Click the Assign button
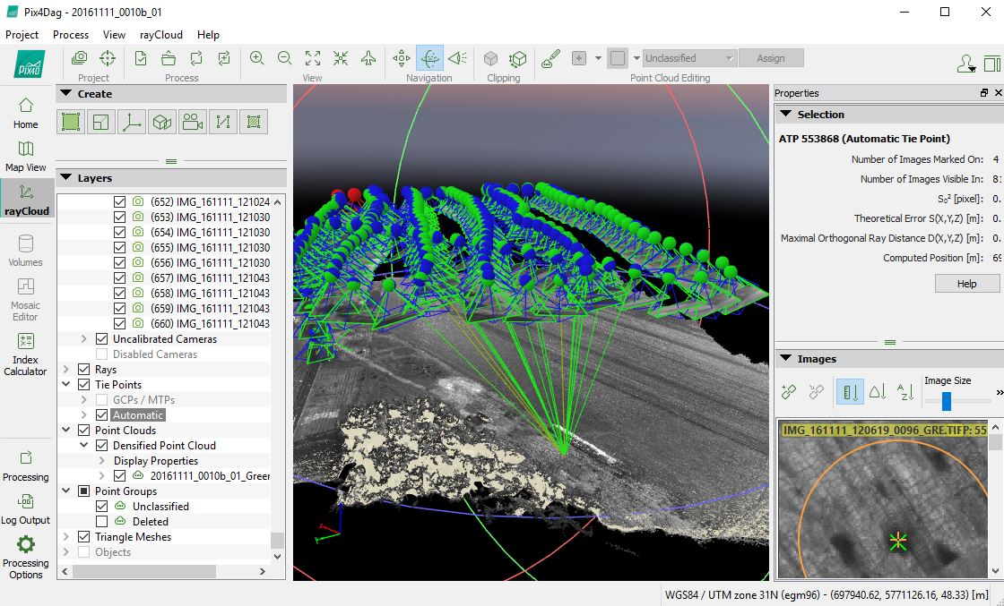 [771, 58]
